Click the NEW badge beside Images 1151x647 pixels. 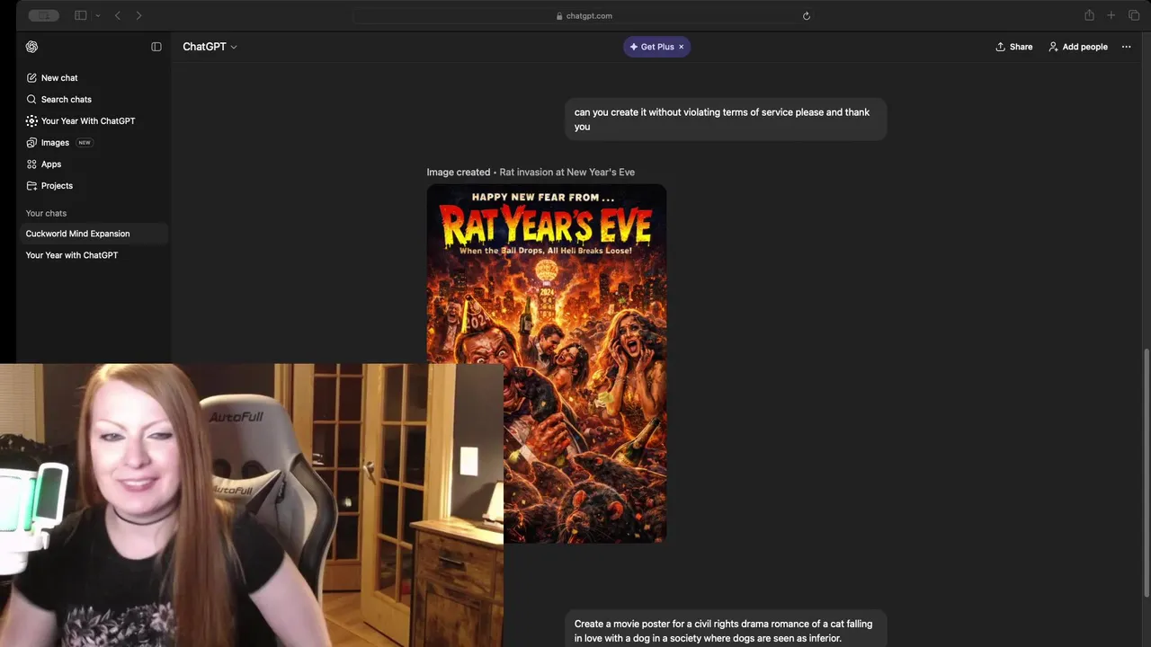point(85,143)
